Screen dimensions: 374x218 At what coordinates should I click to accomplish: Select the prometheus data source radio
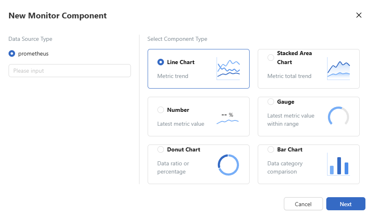tap(12, 53)
